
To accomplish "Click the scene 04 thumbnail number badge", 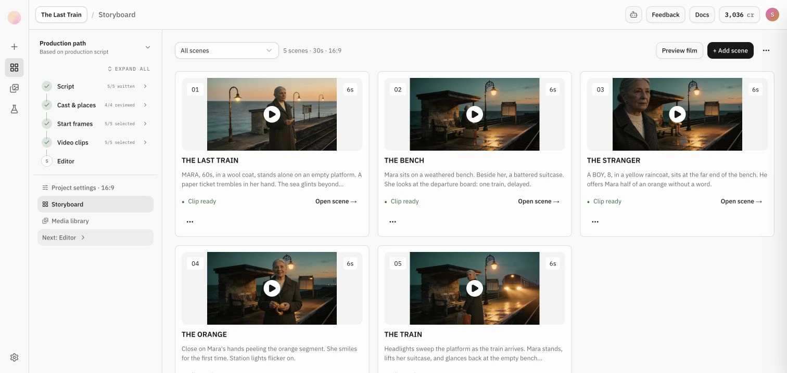I will coord(195,263).
